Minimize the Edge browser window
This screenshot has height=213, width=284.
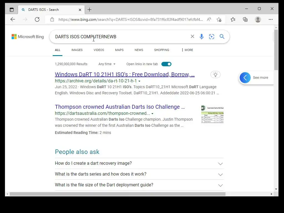(x=247, y=9)
